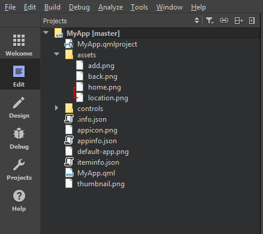Click the appicon.png file icon
The height and width of the screenshot is (234, 263).
tap(69, 130)
